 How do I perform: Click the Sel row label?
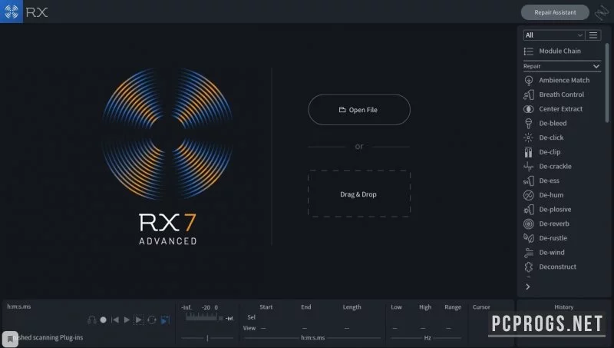click(252, 317)
